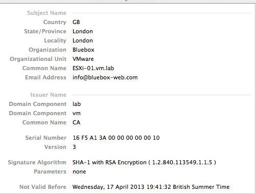Select the Domain Component value lab
The height and width of the screenshot is (194, 256).
point(77,104)
